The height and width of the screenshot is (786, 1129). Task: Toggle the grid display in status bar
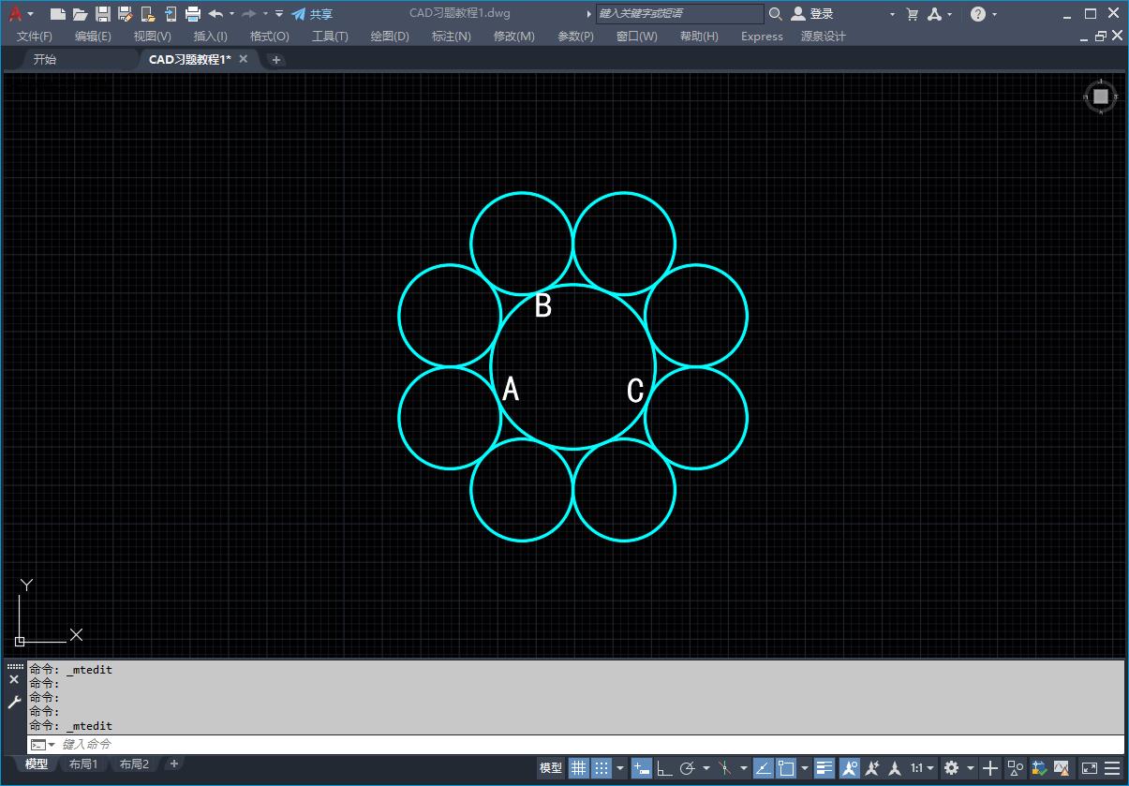[x=579, y=768]
